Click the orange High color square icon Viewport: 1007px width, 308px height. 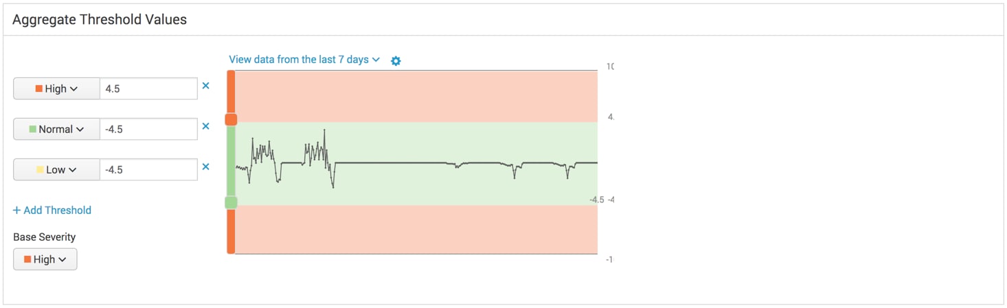39,88
